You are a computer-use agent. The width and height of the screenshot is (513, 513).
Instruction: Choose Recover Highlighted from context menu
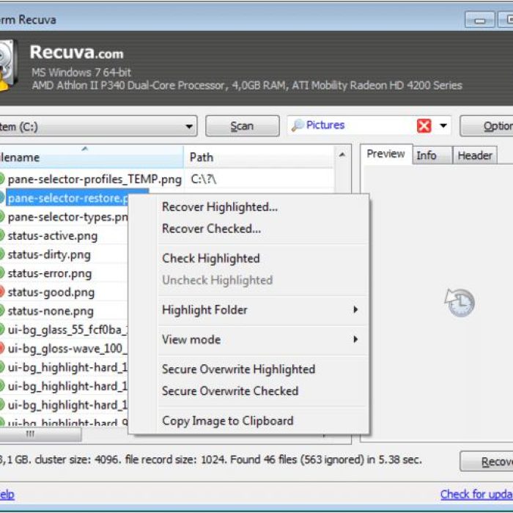click(219, 207)
